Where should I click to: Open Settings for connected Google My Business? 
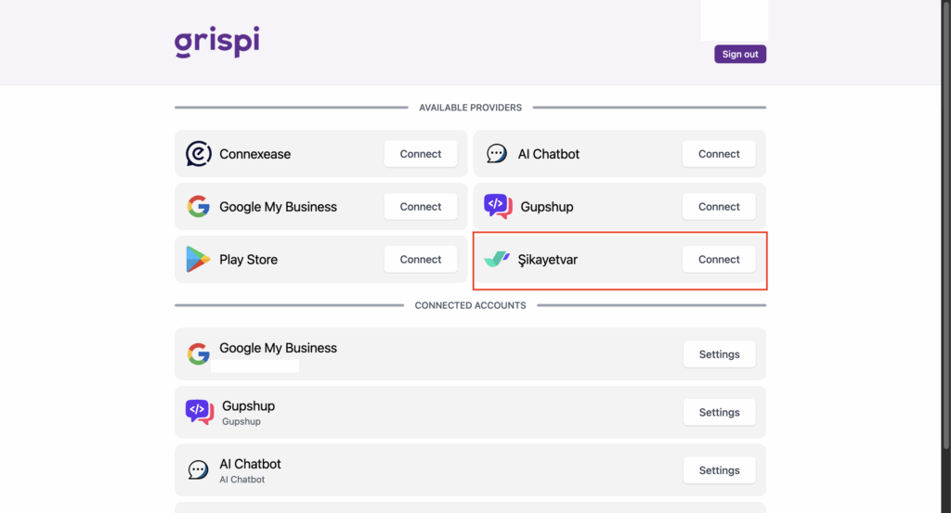pyautogui.click(x=720, y=354)
